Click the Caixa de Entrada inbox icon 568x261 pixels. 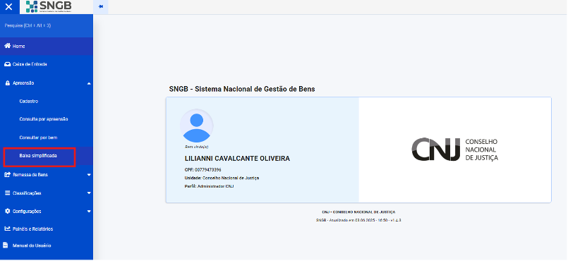(x=7, y=64)
